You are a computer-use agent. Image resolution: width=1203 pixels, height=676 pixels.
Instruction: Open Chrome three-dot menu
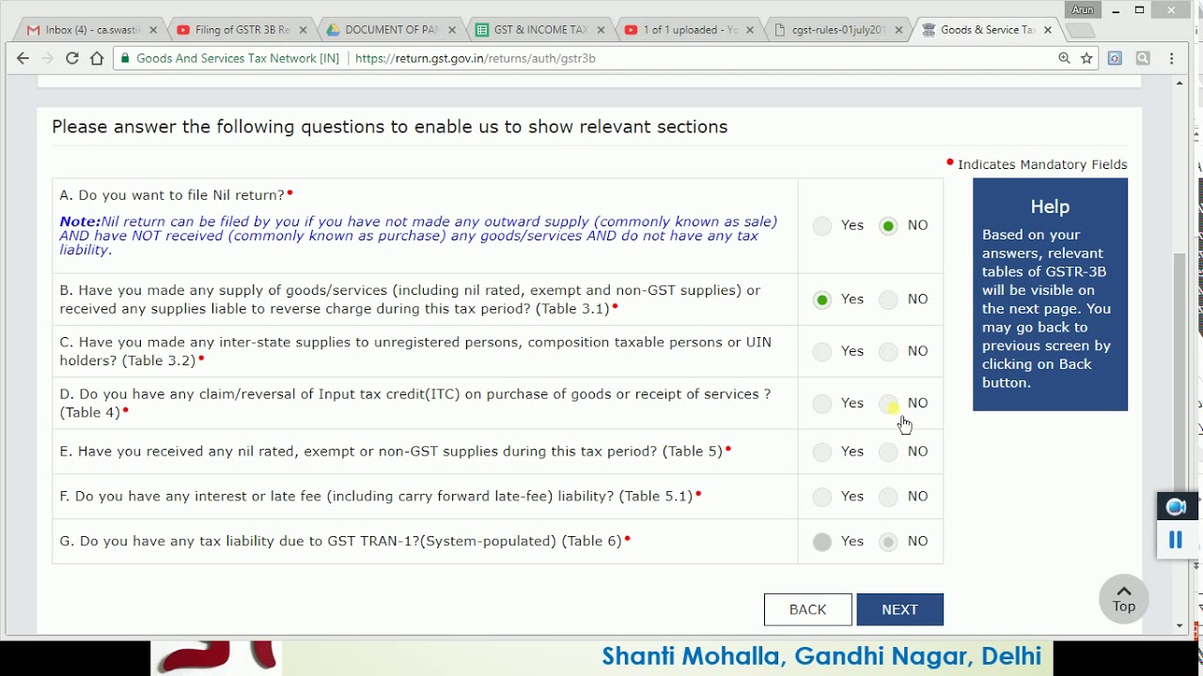(1171, 58)
